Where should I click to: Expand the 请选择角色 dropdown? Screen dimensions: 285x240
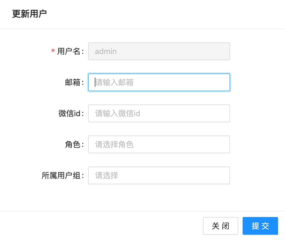tap(159, 144)
